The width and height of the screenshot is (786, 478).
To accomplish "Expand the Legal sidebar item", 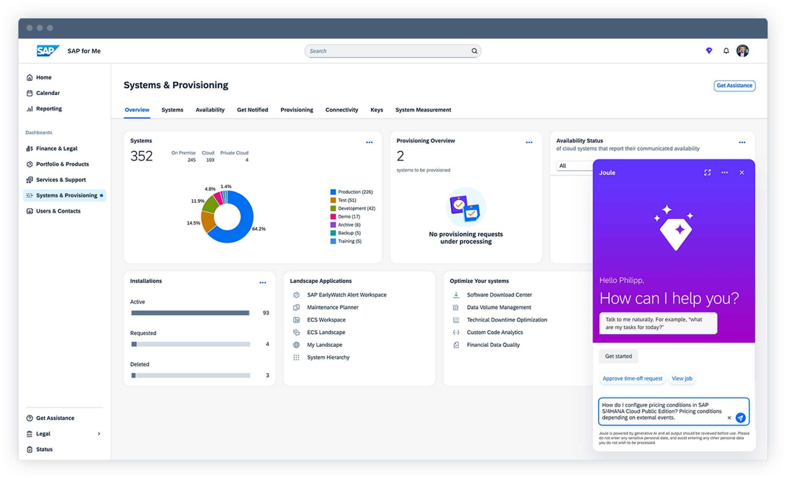I will pos(99,434).
